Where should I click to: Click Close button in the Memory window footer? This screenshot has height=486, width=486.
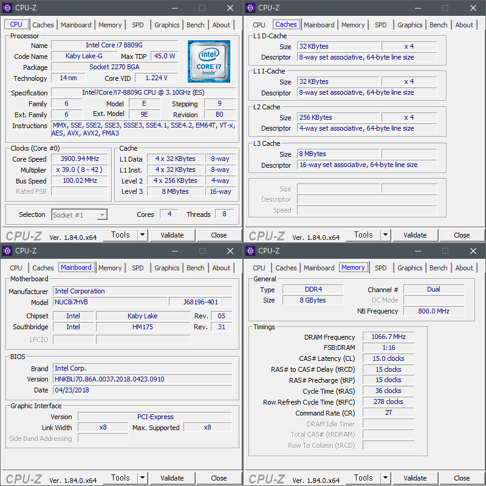click(x=462, y=478)
